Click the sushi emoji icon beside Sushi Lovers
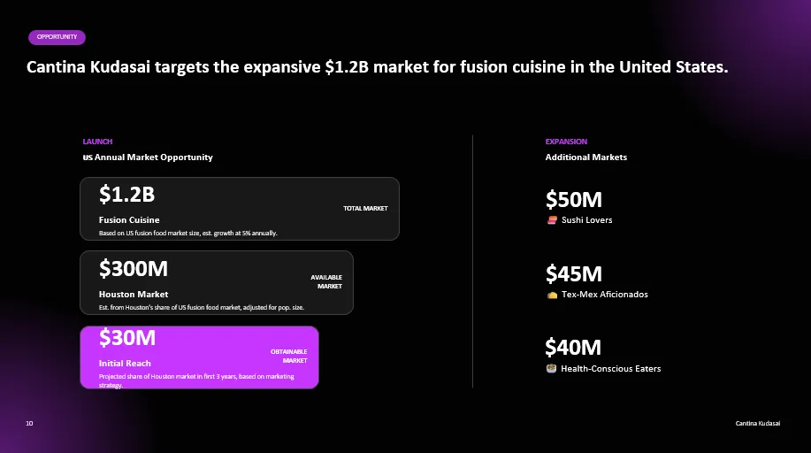The height and width of the screenshot is (453, 811). tap(552, 220)
